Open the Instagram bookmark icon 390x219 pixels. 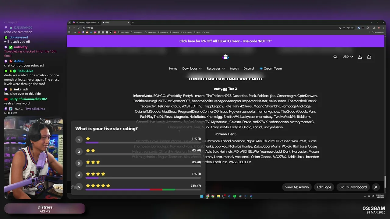[x=95, y=32]
